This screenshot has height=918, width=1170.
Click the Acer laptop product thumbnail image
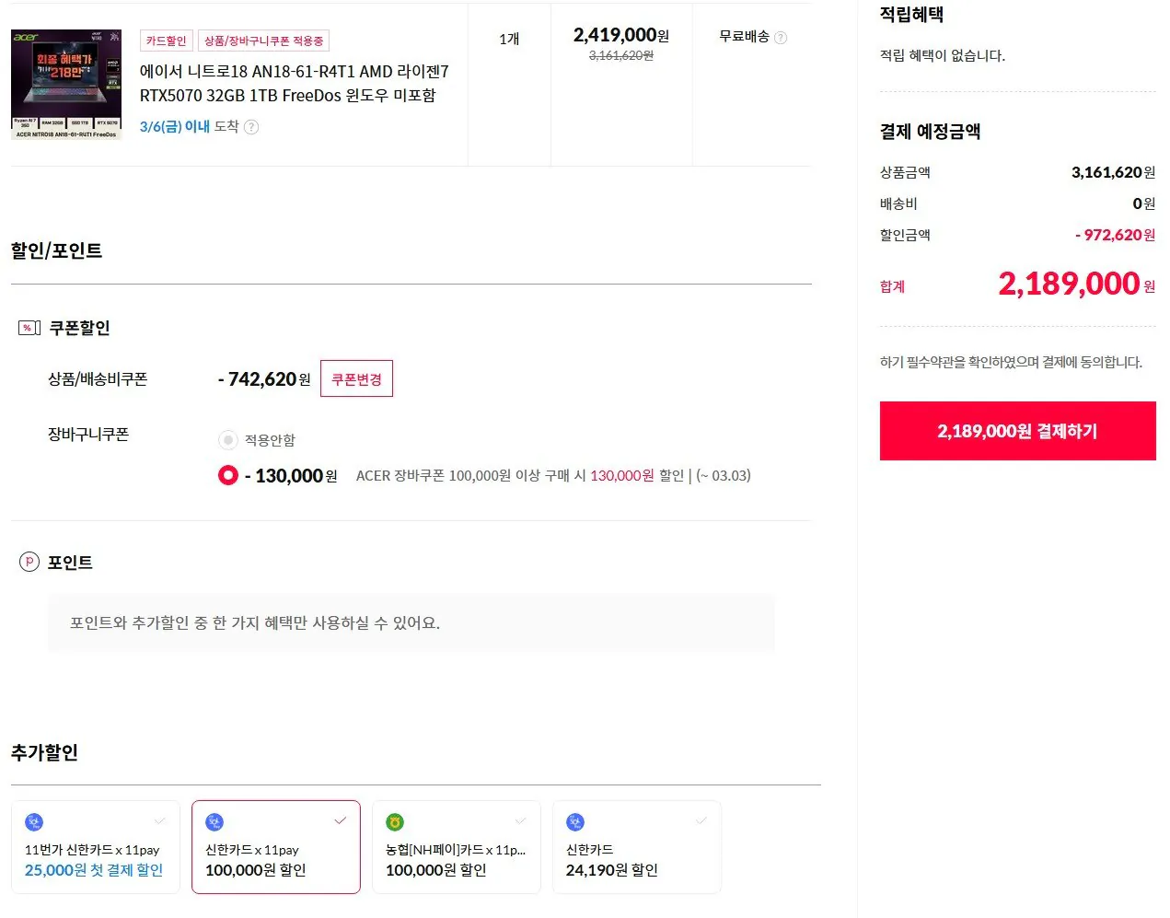[x=66, y=85]
